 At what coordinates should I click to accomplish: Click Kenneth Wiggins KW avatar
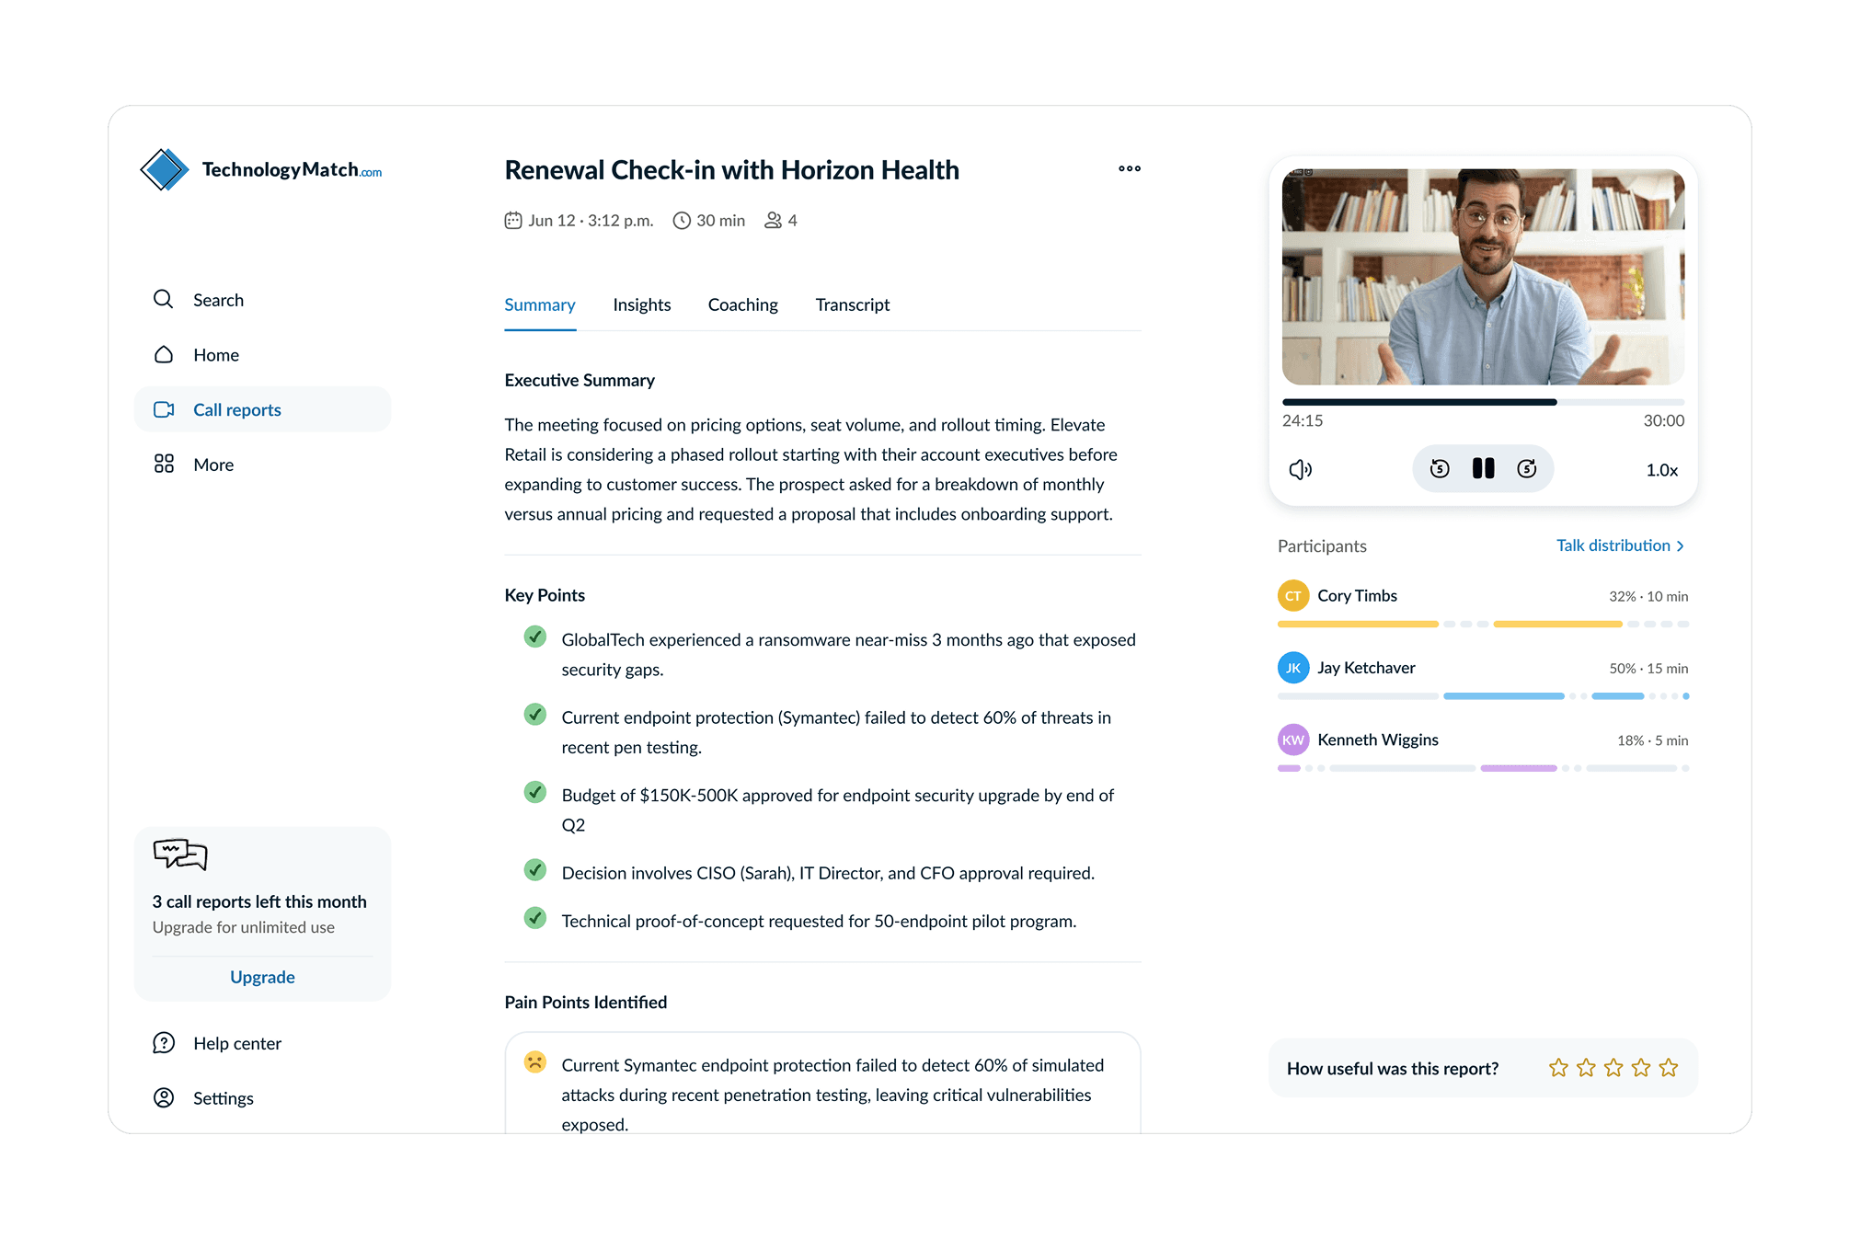1293,740
